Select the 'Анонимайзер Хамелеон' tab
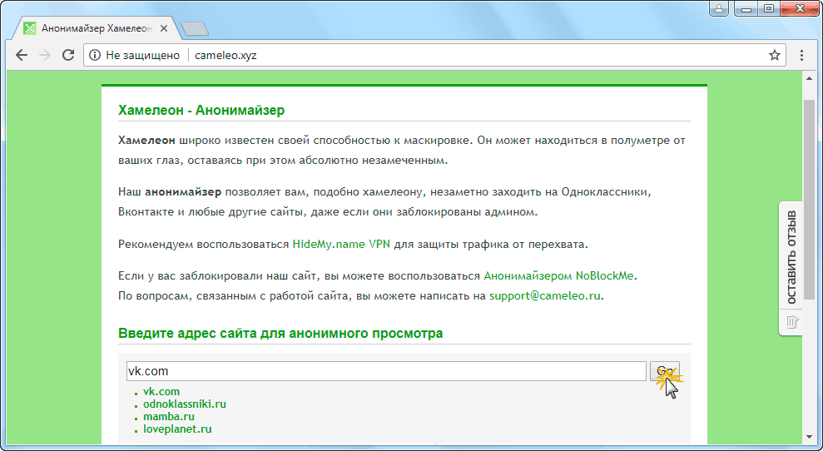This screenshot has width=823, height=451. [x=97, y=28]
